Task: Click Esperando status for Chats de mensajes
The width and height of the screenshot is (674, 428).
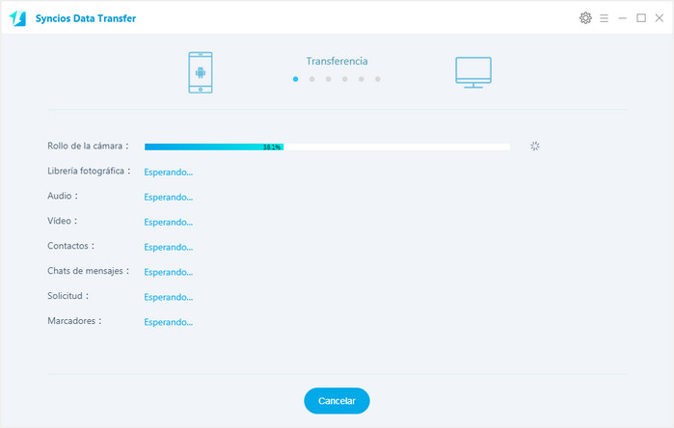Action: point(169,272)
